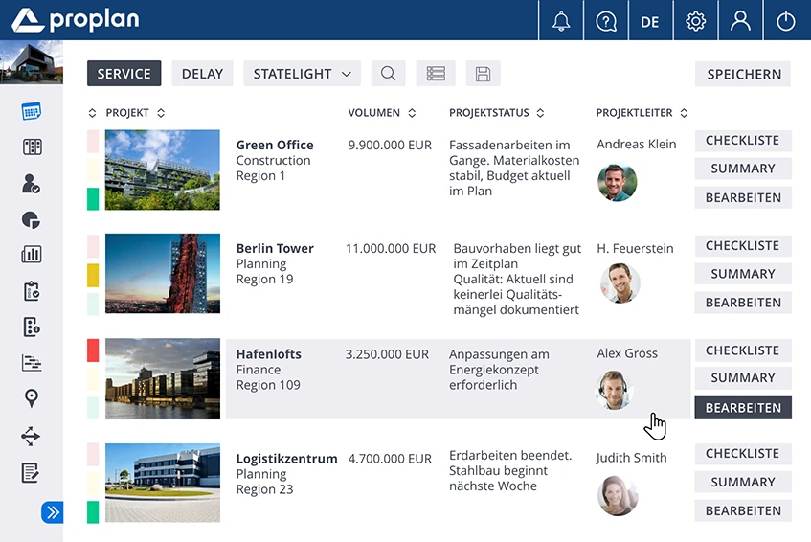Open the map location pin icon
Image resolution: width=811 pixels, height=542 pixels.
tap(31, 399)
